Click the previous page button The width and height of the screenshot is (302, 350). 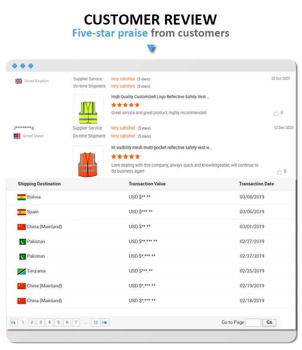pyautogui.click(x=14, y=322)
